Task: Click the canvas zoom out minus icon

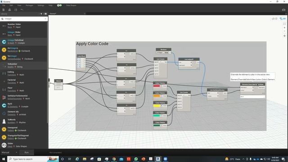Action: point(284,31)
